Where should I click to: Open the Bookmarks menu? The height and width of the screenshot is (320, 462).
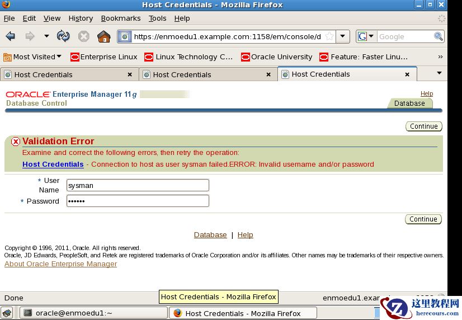pos(121,18)
